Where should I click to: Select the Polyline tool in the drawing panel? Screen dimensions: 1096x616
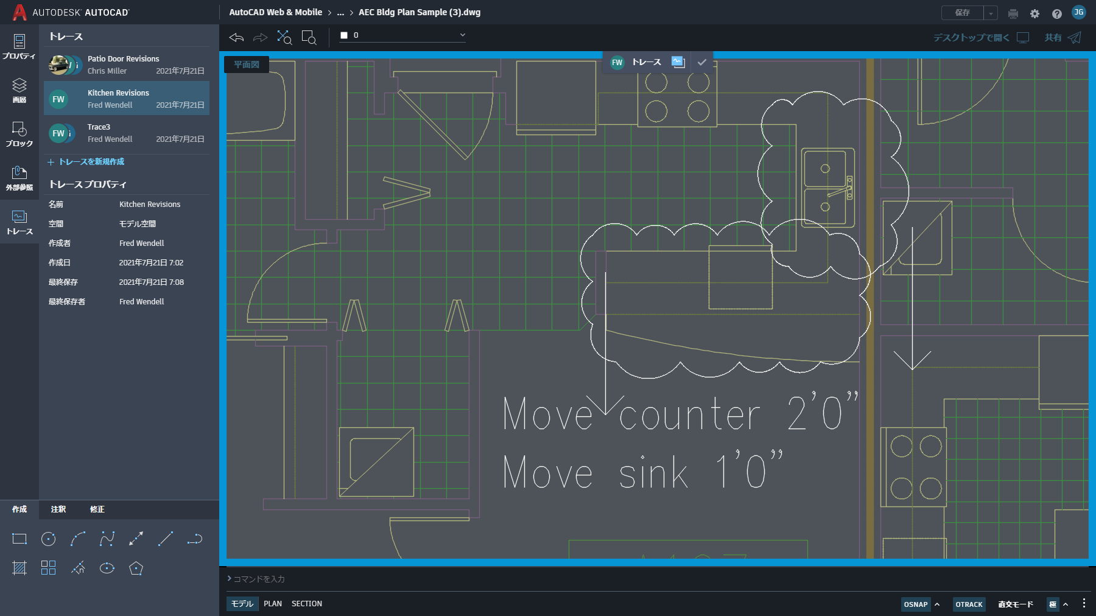107,538
